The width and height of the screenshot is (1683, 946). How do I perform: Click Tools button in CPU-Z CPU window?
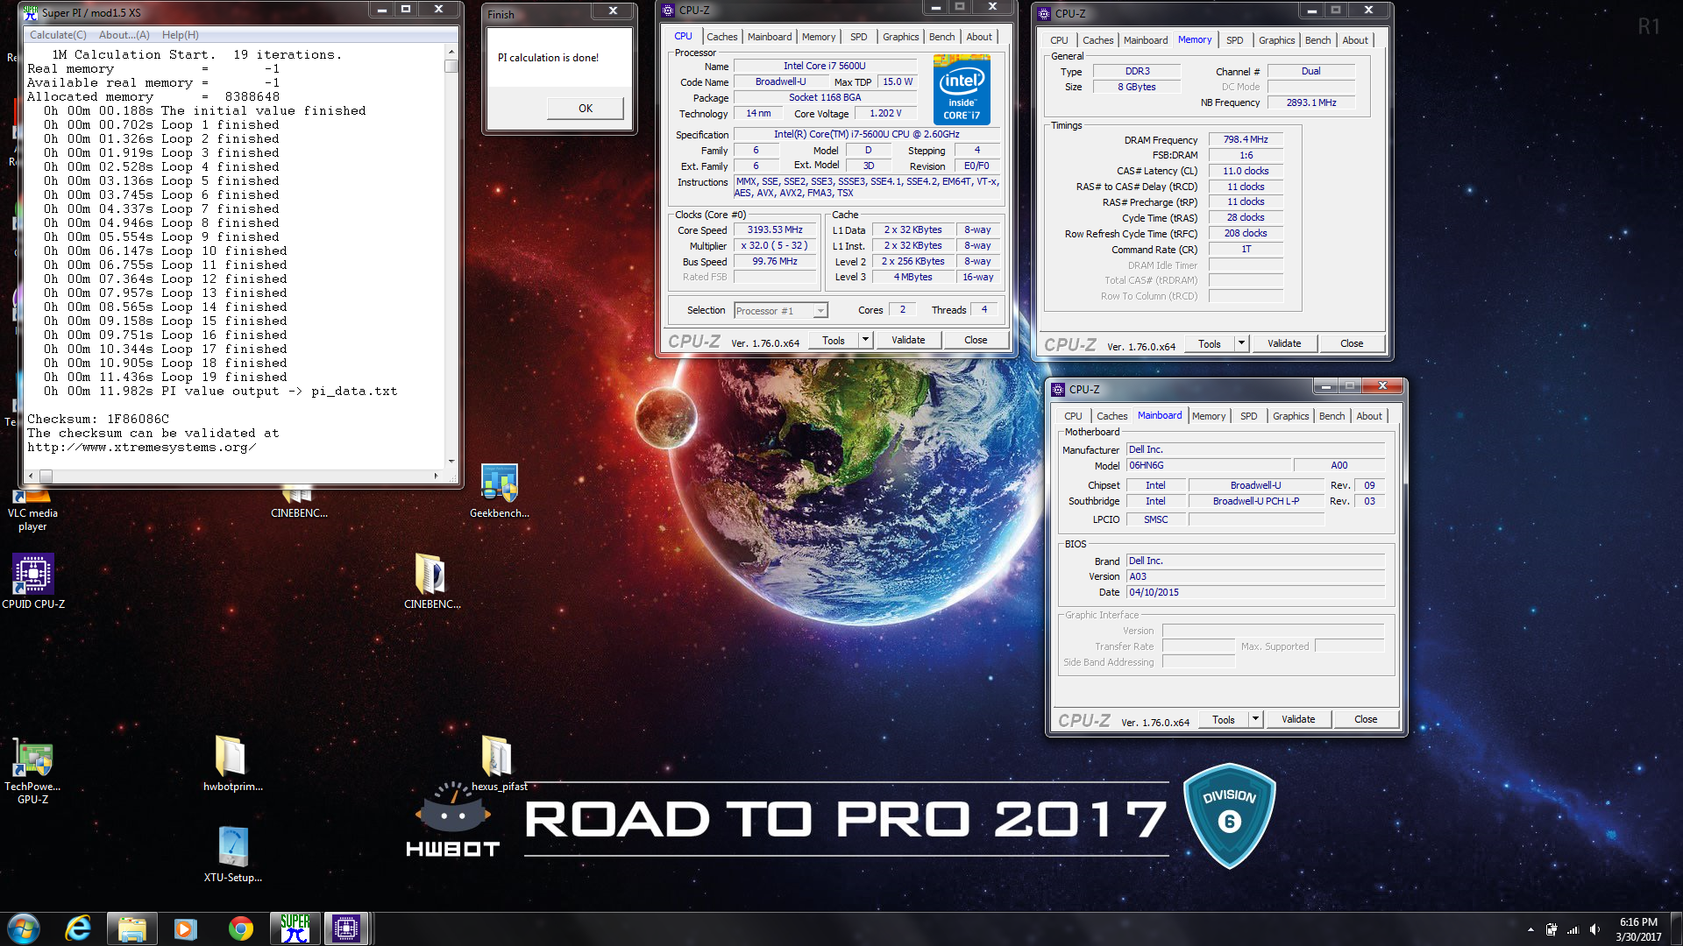pyautogui.click(x=834, y=340)
